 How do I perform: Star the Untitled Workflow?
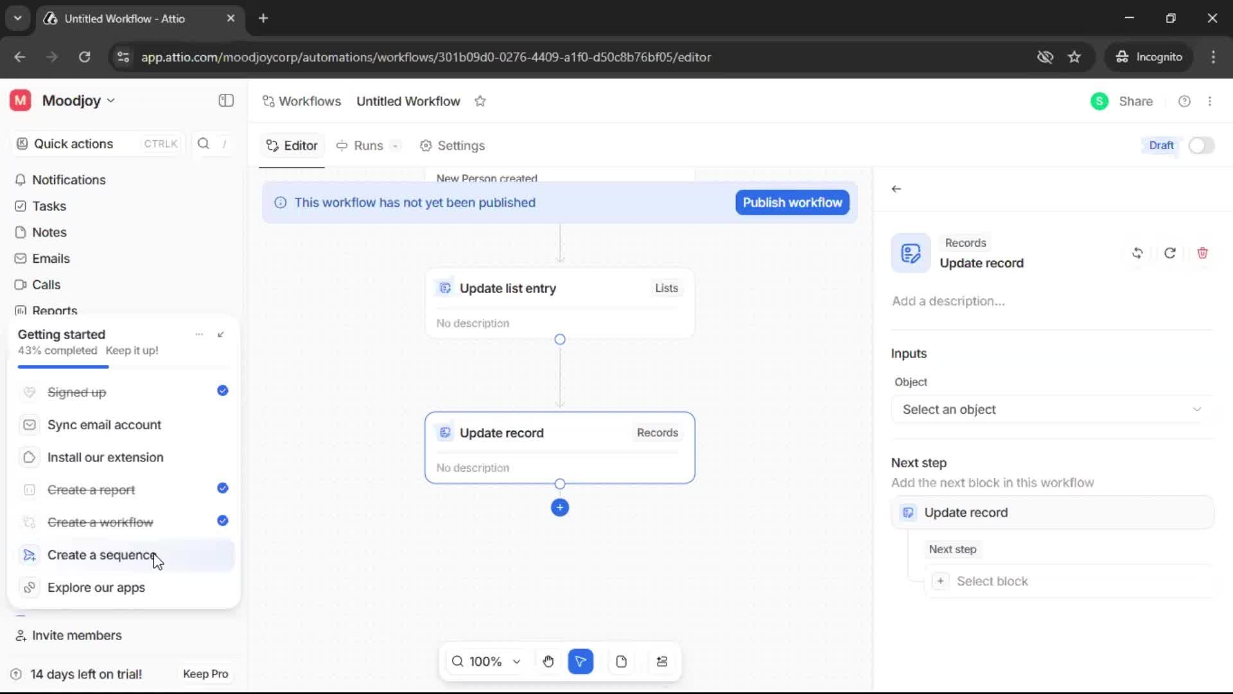pyautogui.click(x=480, y=101)
